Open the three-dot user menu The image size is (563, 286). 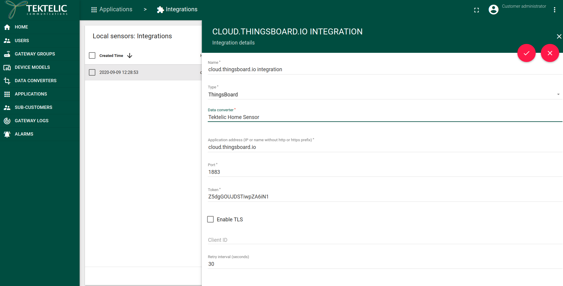pyautogui.click(x=554, y=10)
